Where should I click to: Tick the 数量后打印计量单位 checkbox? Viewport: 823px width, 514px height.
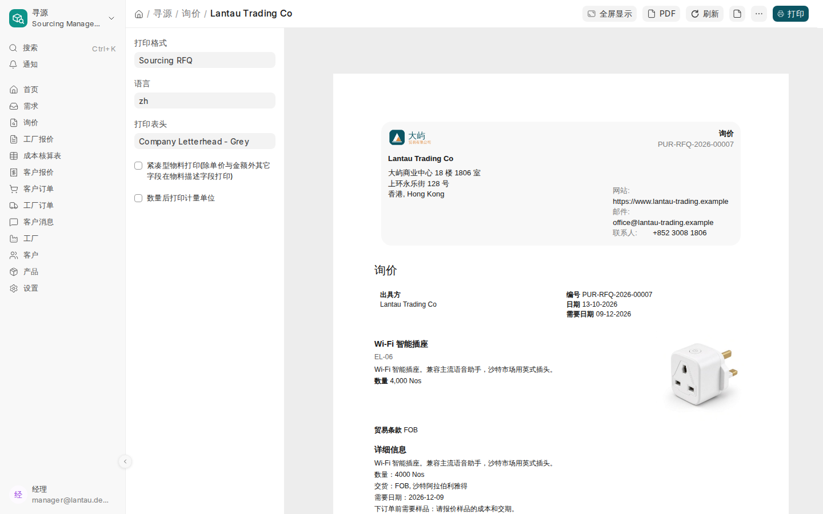pos(138,198)
